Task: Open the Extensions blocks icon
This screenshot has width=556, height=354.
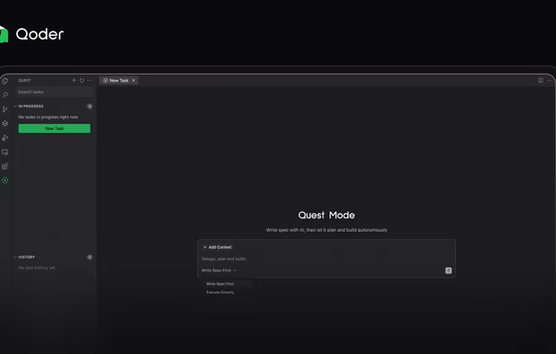Action: [5, 166]
